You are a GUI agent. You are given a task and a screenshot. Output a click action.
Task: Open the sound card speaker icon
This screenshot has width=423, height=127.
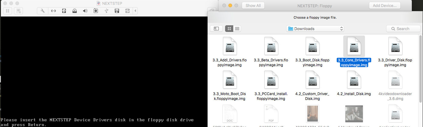pyautogui.click(x=85, y=11)
